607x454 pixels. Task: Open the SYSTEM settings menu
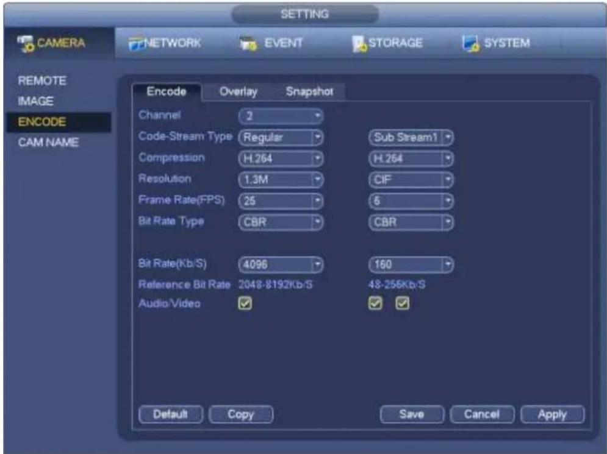[x=496, y=43]
